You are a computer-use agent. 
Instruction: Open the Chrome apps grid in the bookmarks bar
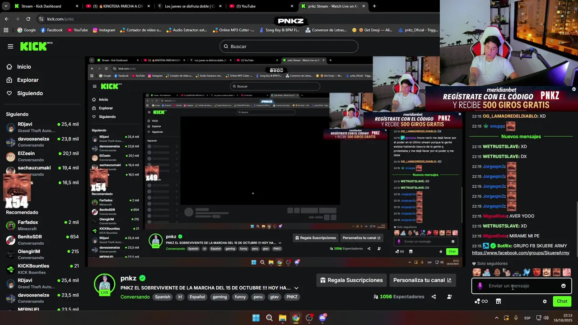pos(6,30)
